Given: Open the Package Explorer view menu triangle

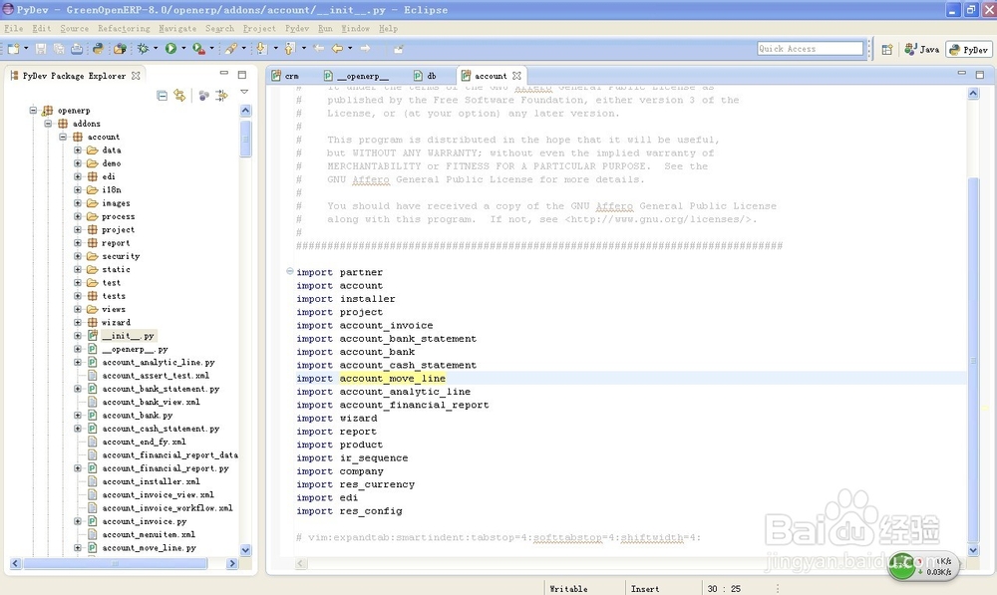Looking at the screenshot, I should [244, 92].
